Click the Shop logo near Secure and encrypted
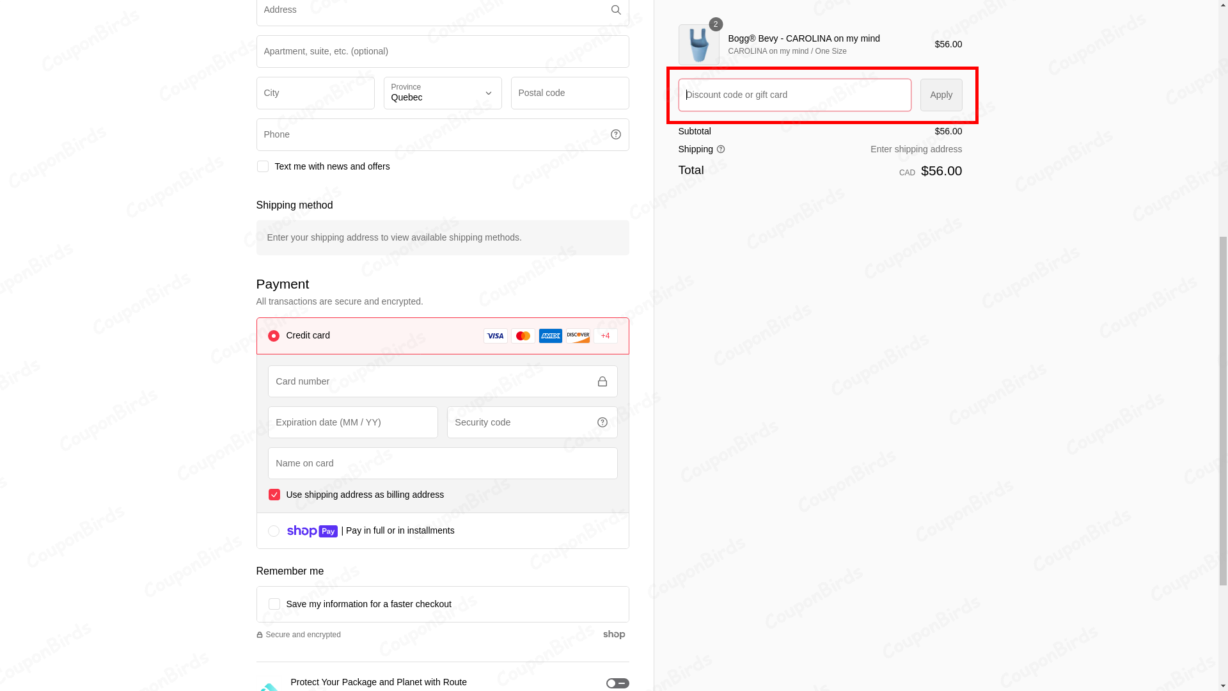The image size is (1228, 691). pos(614,635)
